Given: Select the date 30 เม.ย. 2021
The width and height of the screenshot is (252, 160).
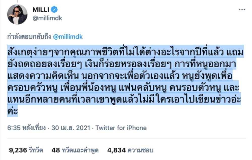Looking at the screenshot, I should tap(71, 128).
